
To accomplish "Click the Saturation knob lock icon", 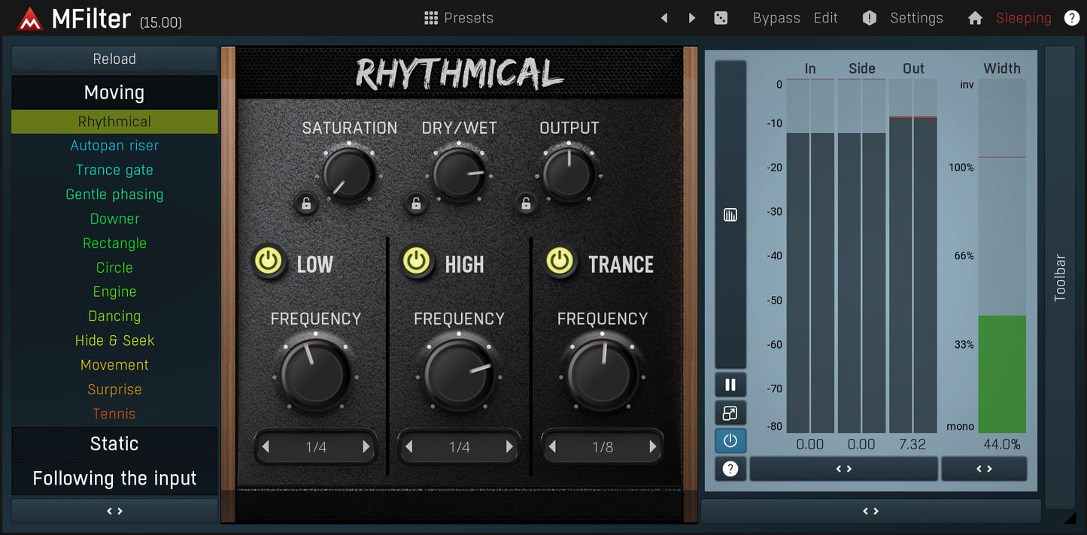I will (x=306, y=203).
